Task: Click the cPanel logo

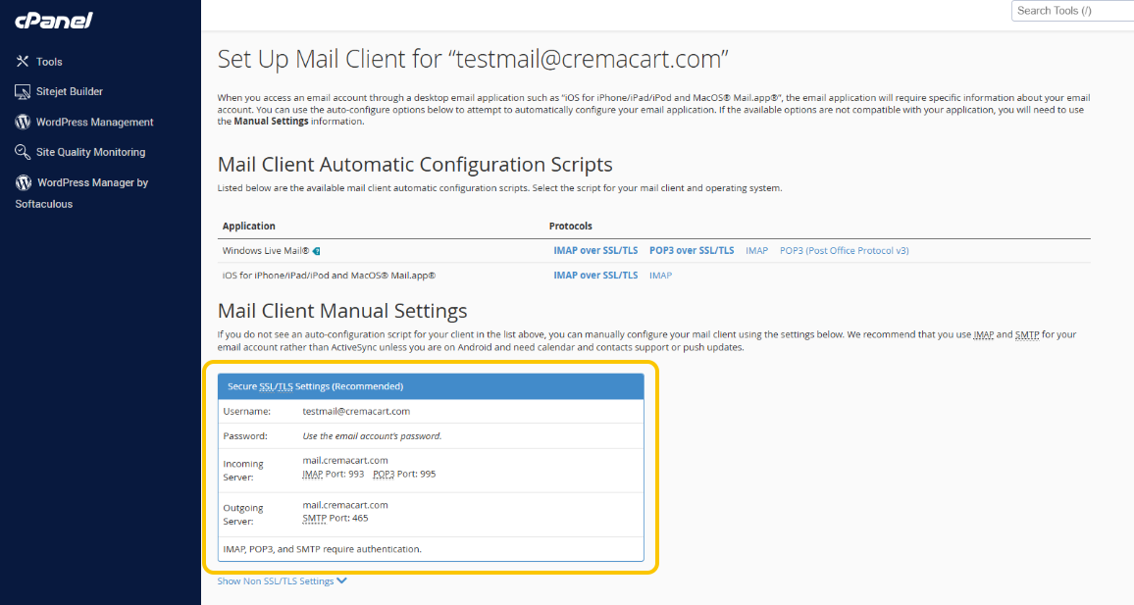Action: (x=54, y=21)
